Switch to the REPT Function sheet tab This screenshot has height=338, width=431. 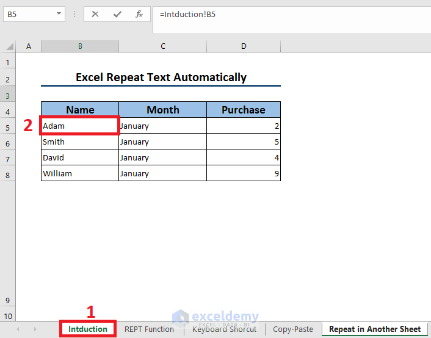tap(149, 329)
